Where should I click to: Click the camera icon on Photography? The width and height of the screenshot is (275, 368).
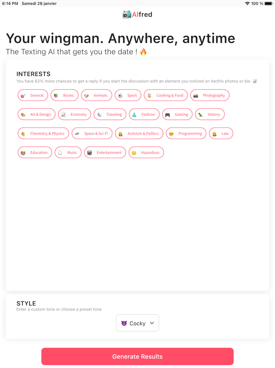(196, 96)
